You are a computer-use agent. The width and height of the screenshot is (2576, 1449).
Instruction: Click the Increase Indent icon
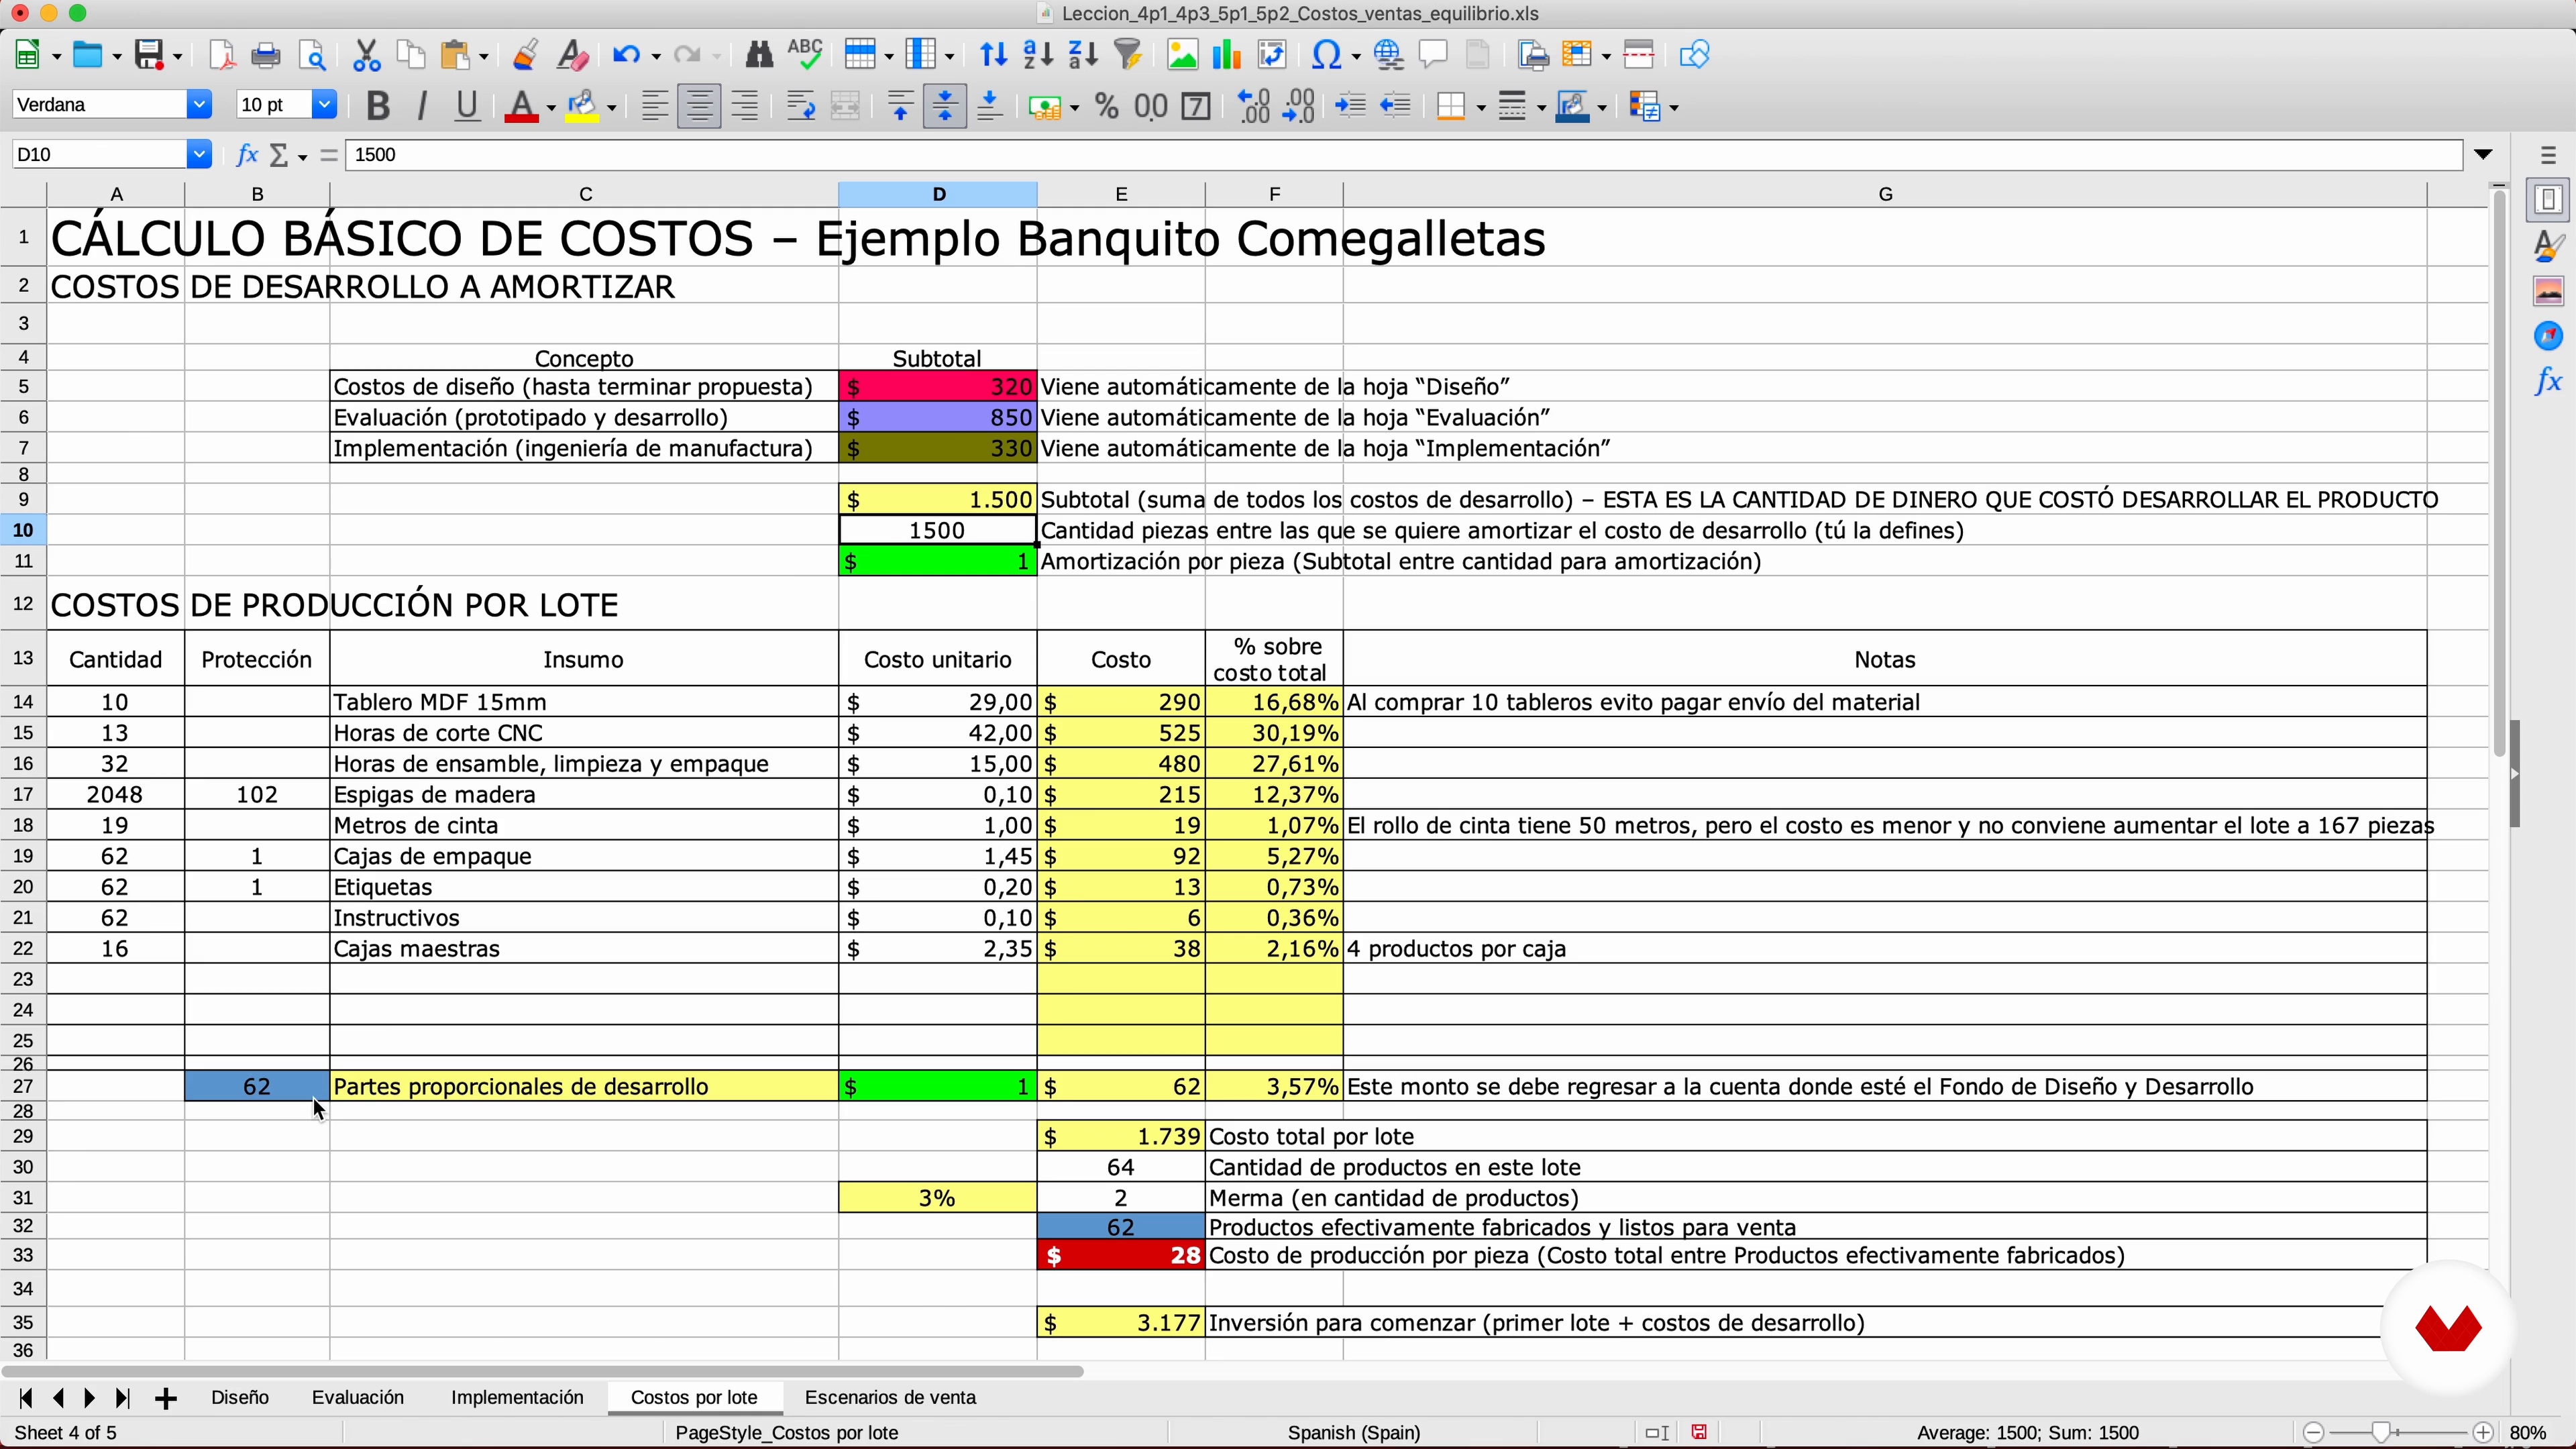[1351, 106]
